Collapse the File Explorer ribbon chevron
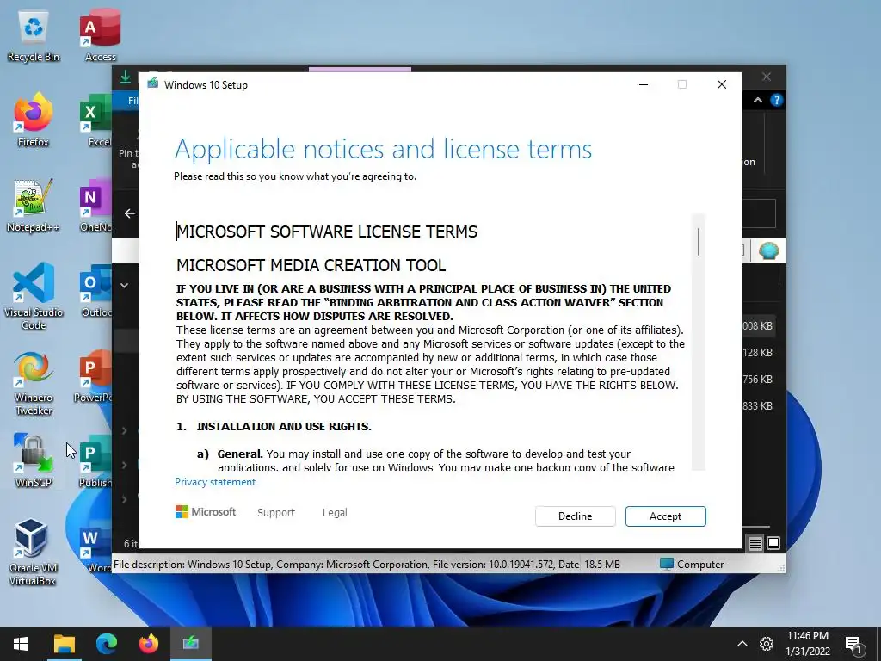Screen dimensions: 881x661 [x=757, y=100]
